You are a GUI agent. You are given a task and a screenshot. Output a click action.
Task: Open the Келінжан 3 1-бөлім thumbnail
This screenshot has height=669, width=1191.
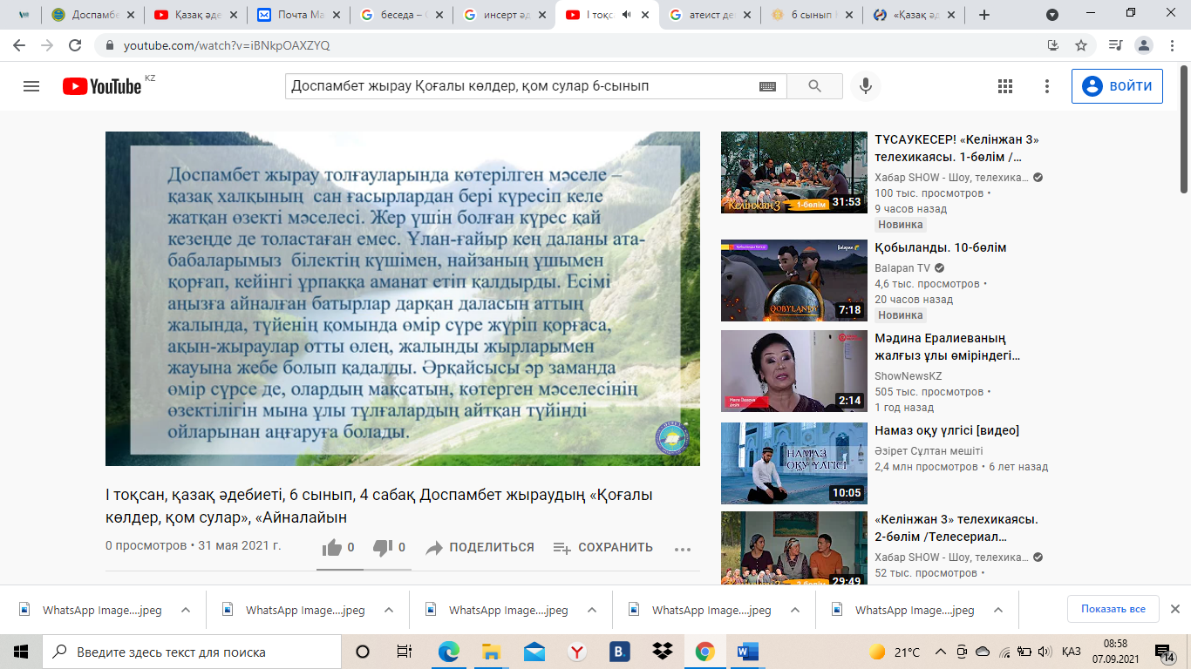pyautogui.click(x=794, y=172)
